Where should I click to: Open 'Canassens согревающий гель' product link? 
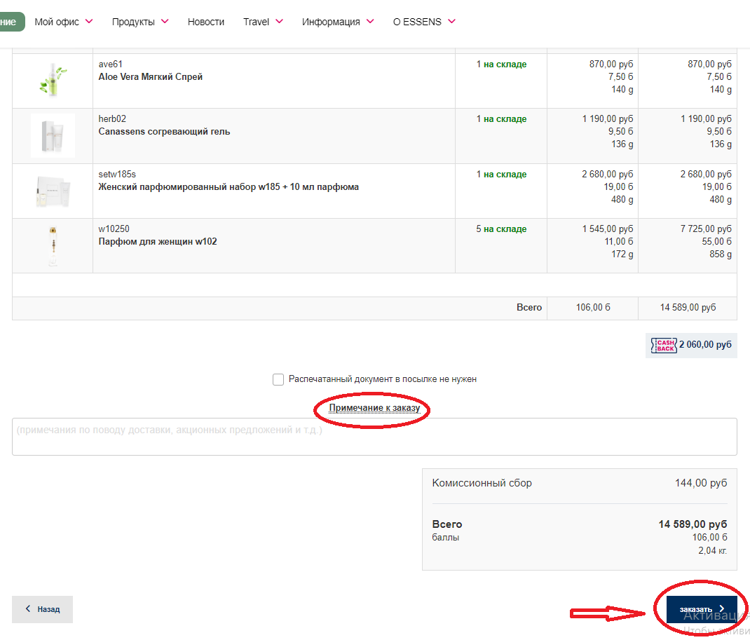[x=164, y=132]
